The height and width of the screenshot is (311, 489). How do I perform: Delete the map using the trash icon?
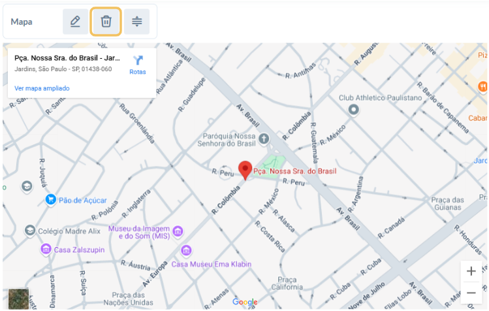point(106,22)
